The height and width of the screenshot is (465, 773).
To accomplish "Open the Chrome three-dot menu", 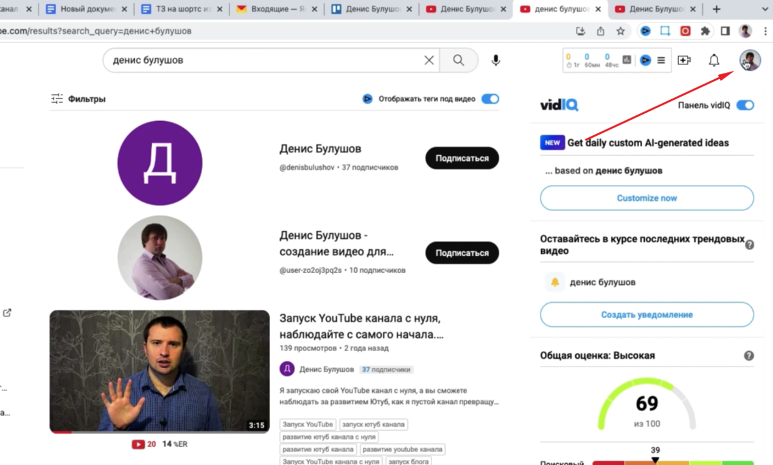I will 764,31.
